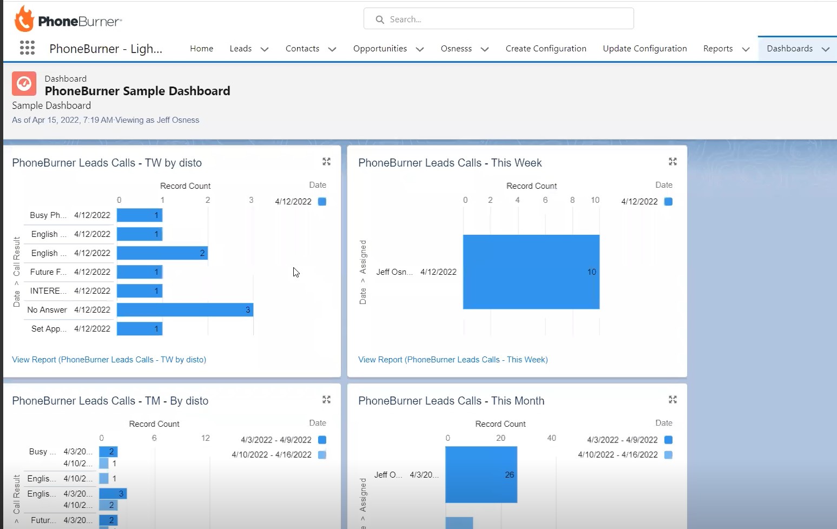Click the orange dashboard gauge icon
Viewport: 837px width, 529px height.
click(x=24, y=83)
